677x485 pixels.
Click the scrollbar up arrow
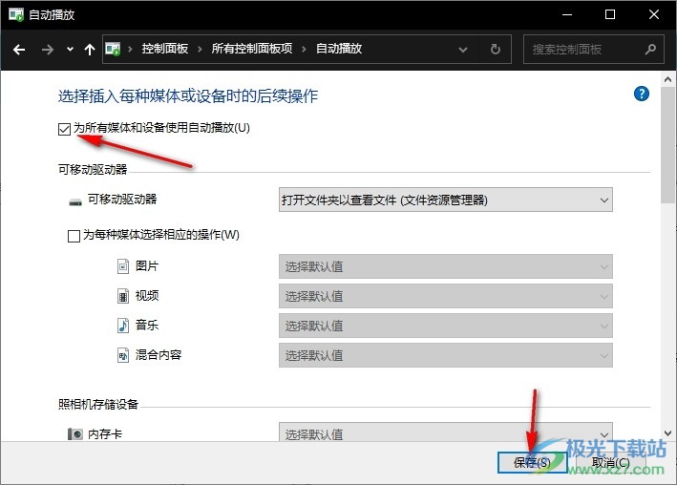coord(667,79)
